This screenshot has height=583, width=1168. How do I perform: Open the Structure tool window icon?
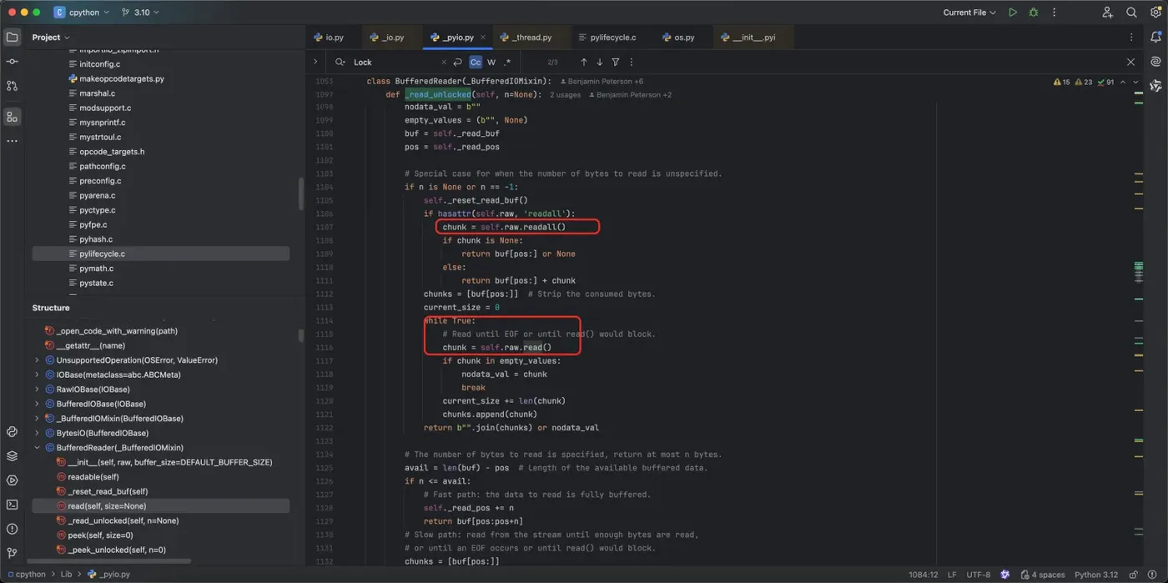[12, 117]
